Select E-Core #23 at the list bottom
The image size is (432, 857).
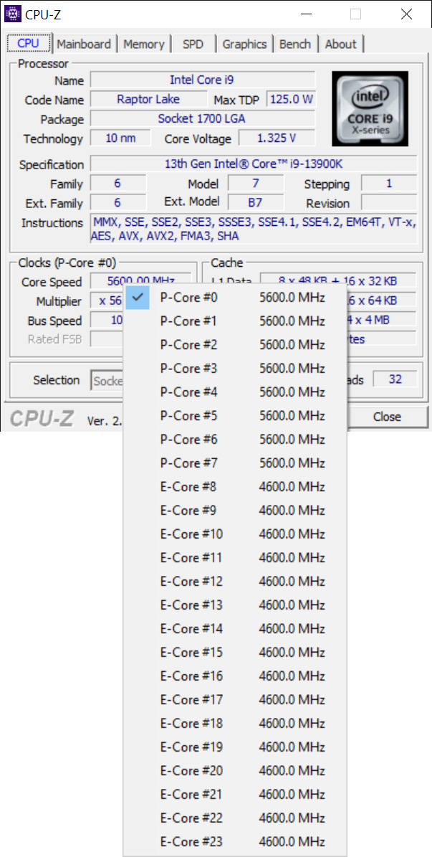point(235,842)
